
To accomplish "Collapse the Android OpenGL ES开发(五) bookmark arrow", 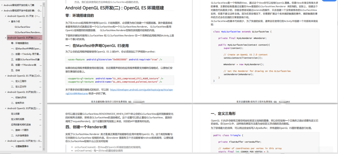I will [x=5, y=108].
